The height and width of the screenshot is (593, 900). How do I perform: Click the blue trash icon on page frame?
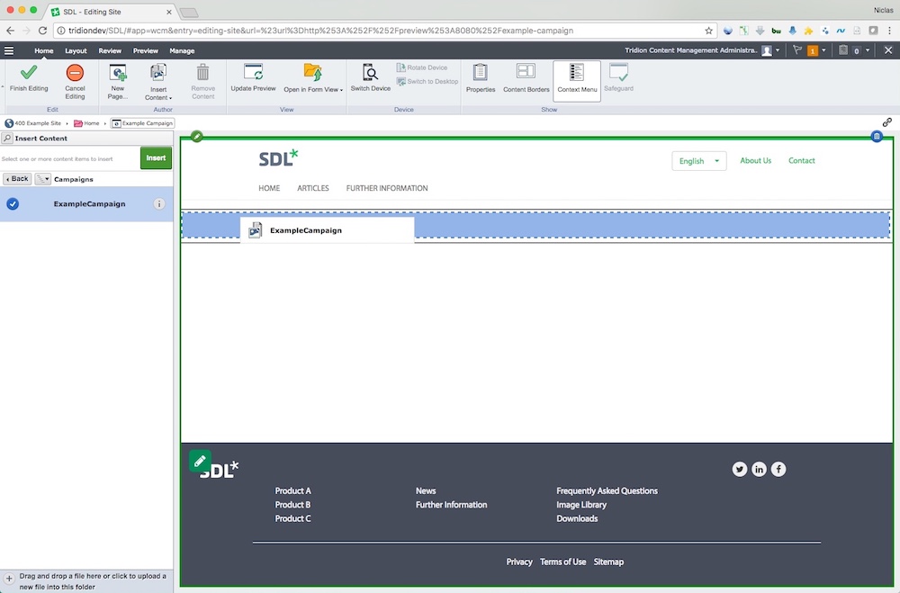(x=877, y=137)
